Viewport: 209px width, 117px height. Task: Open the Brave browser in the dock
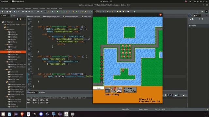tap(22, 114)
